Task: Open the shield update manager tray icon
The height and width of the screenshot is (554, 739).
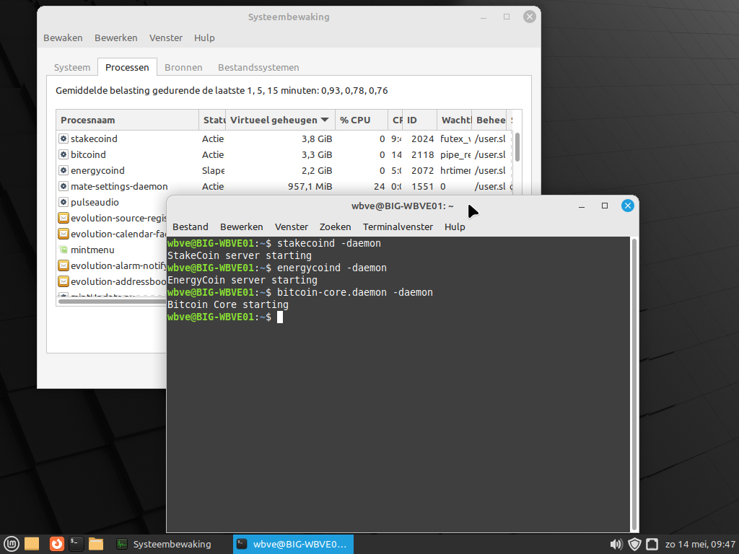Action: pos(634,545)
